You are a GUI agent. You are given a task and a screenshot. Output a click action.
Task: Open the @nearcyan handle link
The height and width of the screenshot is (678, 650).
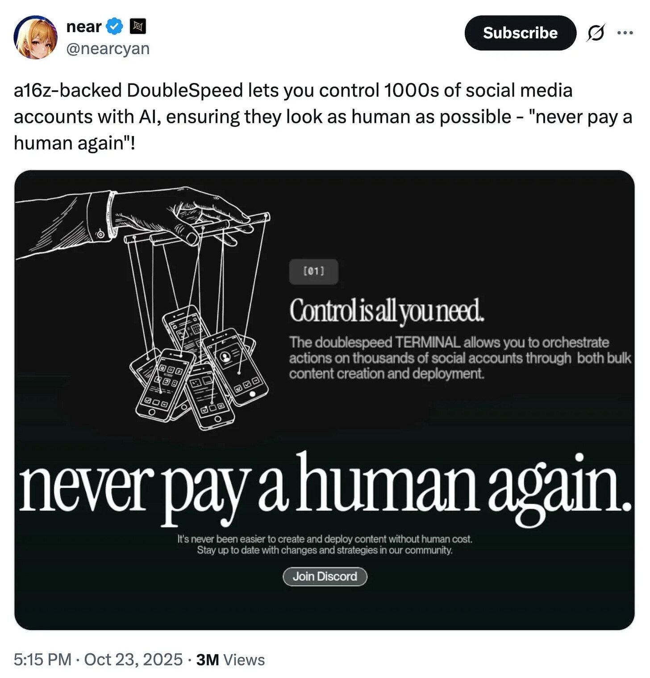108,48
